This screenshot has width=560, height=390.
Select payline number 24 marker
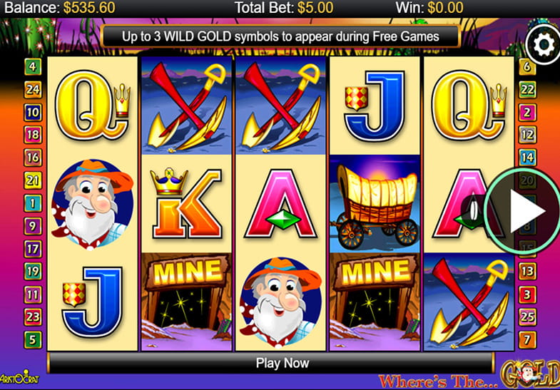33,89
